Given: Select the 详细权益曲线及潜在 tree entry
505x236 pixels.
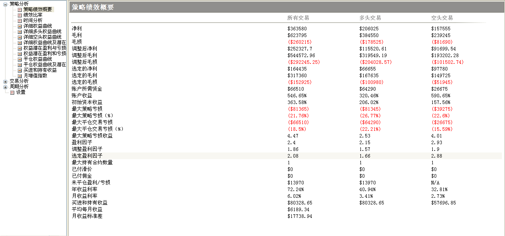Looking at the screenshot, I should pos(45,43).
